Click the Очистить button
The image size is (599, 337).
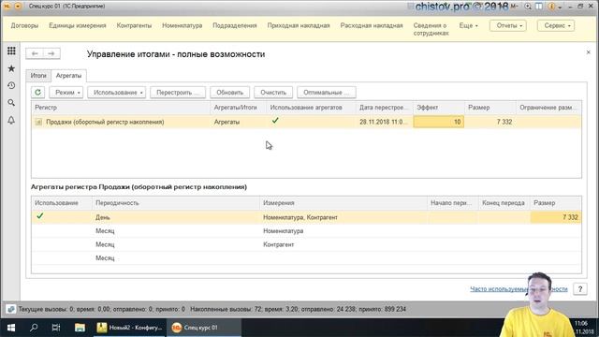pyautogui.click(x=273, y=92)
